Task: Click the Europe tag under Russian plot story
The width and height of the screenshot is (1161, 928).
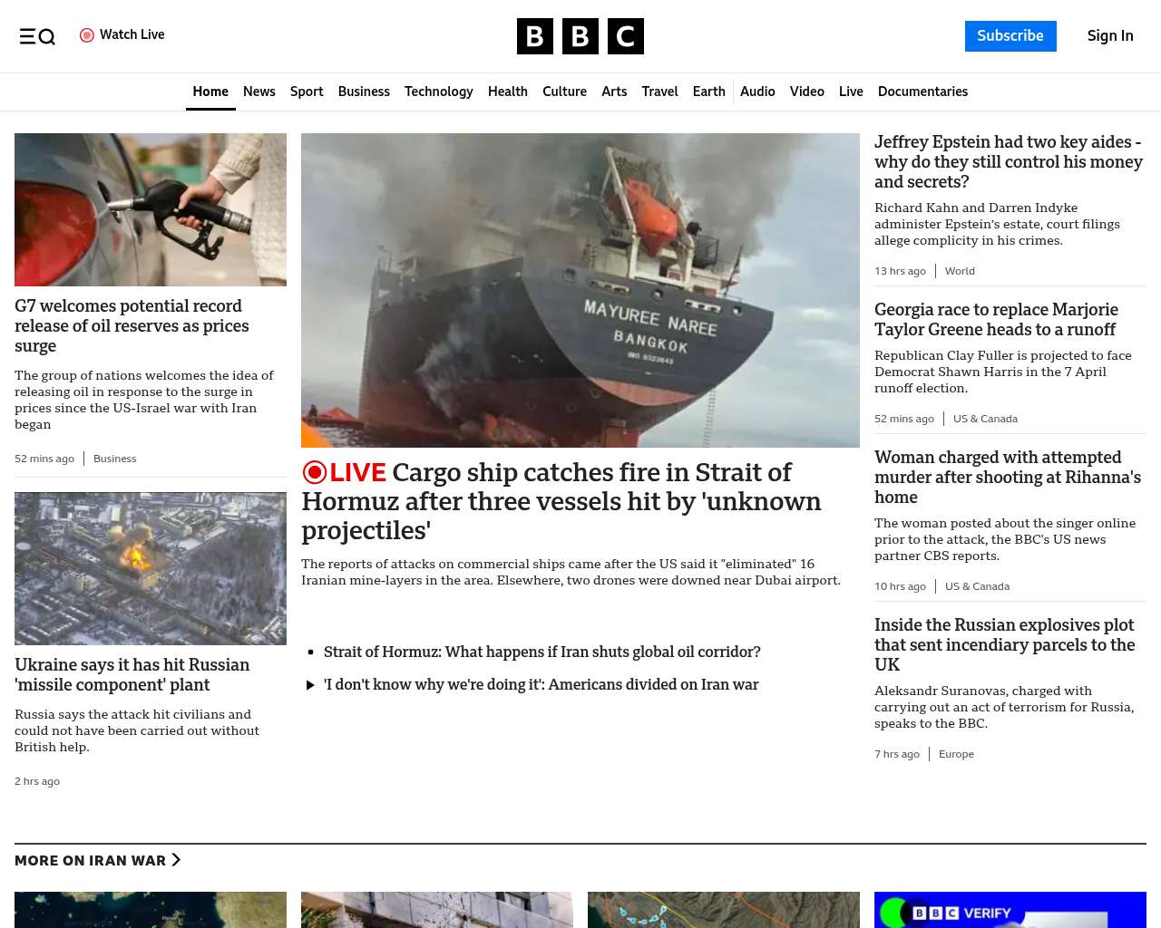Action: [956, 754]
